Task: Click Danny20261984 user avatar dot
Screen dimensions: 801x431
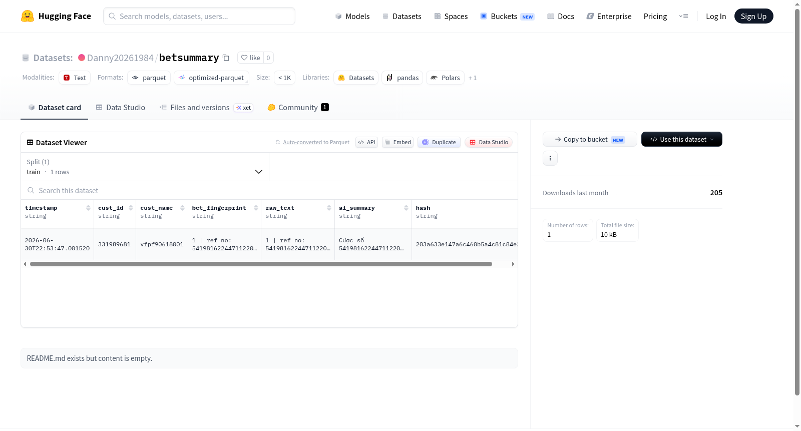Action: (82, 58)
